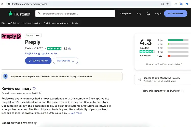The height and width of the screenshot is (127, 191).
Task: Expand the summary with See more
Action: coord(76,113)
